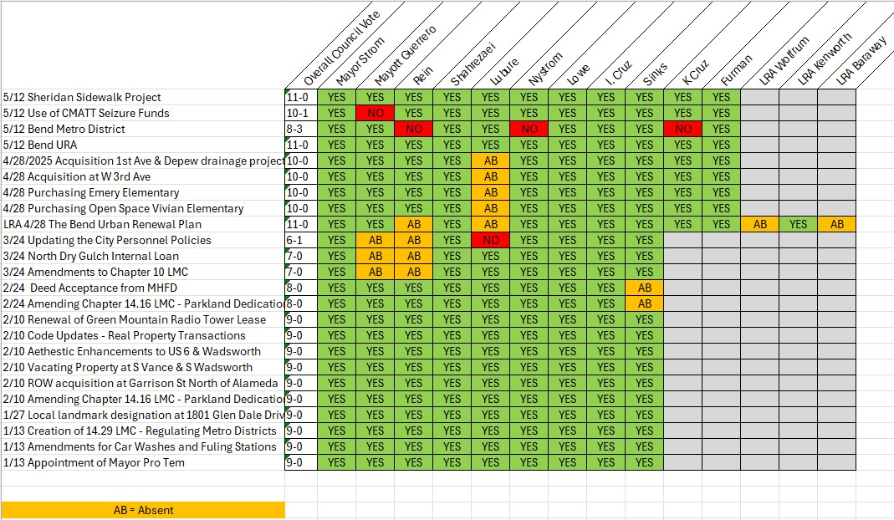Image resolution: width=894 pixels, height=520 pixels.
Task: Click the 'Overall Council Vote' column header
Action: tap(341, 49)
